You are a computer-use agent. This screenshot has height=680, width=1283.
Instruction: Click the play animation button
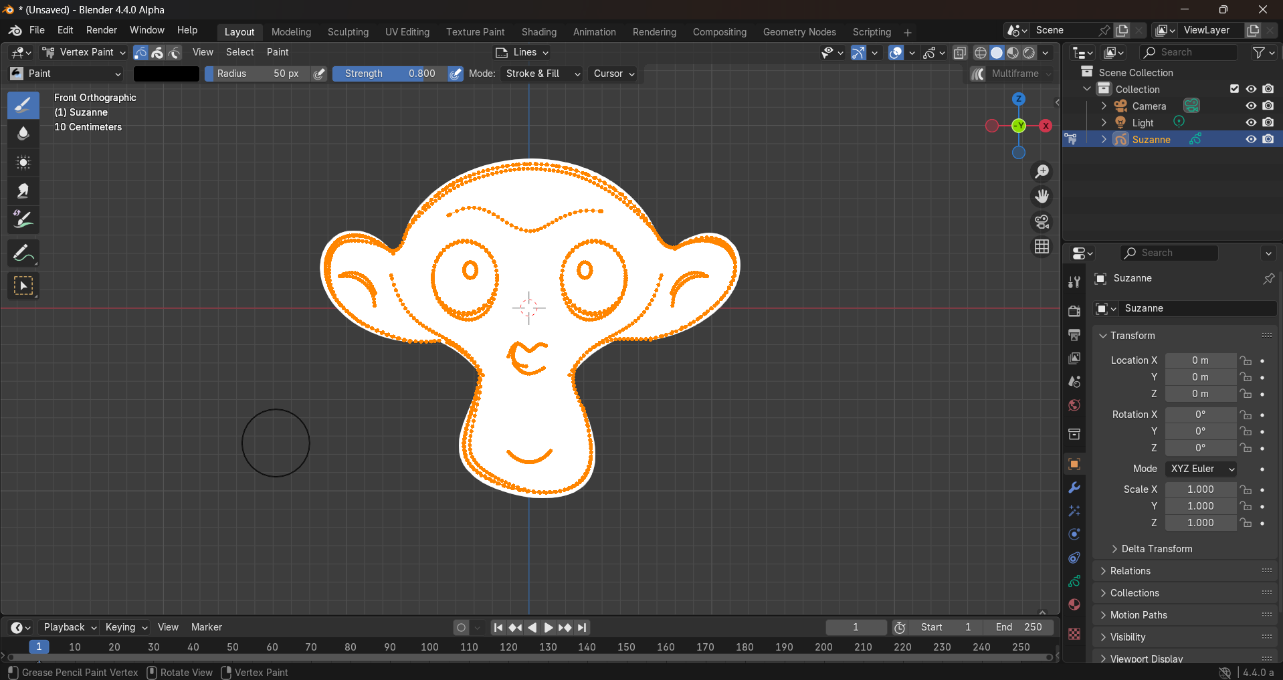click(x=549, y=627)
